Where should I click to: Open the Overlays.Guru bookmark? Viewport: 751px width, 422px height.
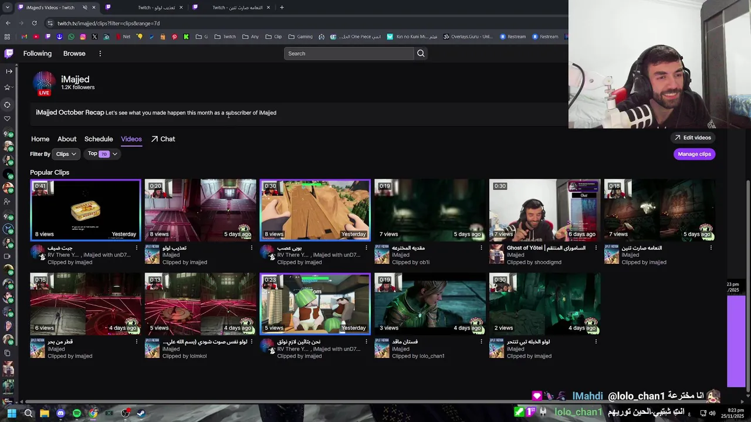pyautogui.click(x=468, y=36)
